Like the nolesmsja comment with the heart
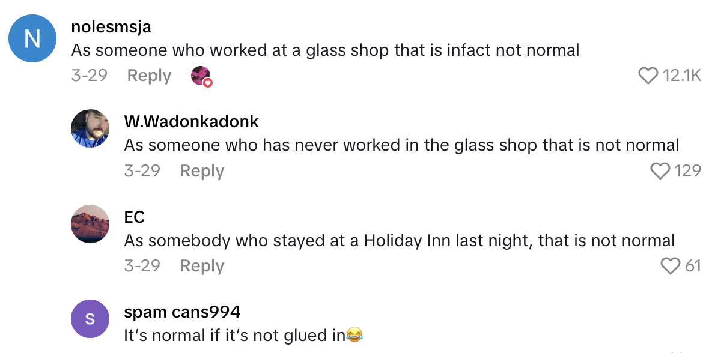This screenshot has height=353, width=721. 648,76
